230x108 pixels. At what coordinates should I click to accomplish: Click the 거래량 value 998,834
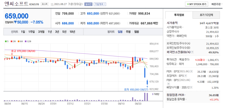coord(144,14)
